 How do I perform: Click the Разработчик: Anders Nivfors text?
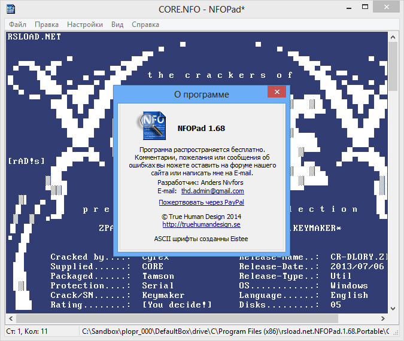[200, 182]
